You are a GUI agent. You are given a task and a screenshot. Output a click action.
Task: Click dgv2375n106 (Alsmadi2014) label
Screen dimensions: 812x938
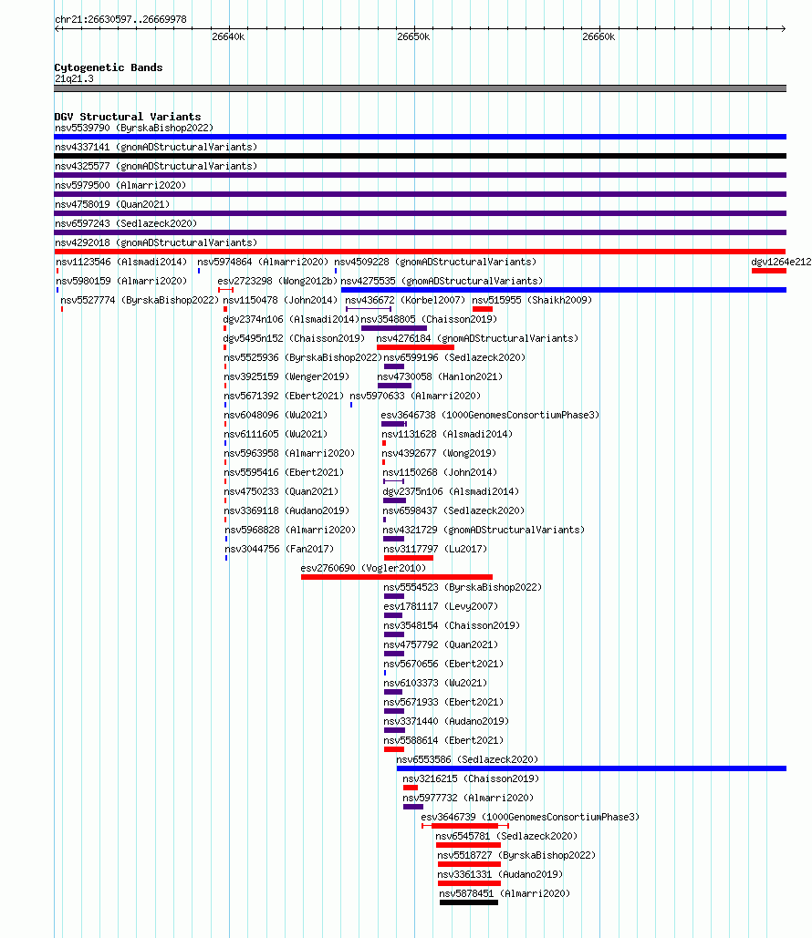pyautogui.click(x=451, y=491)
